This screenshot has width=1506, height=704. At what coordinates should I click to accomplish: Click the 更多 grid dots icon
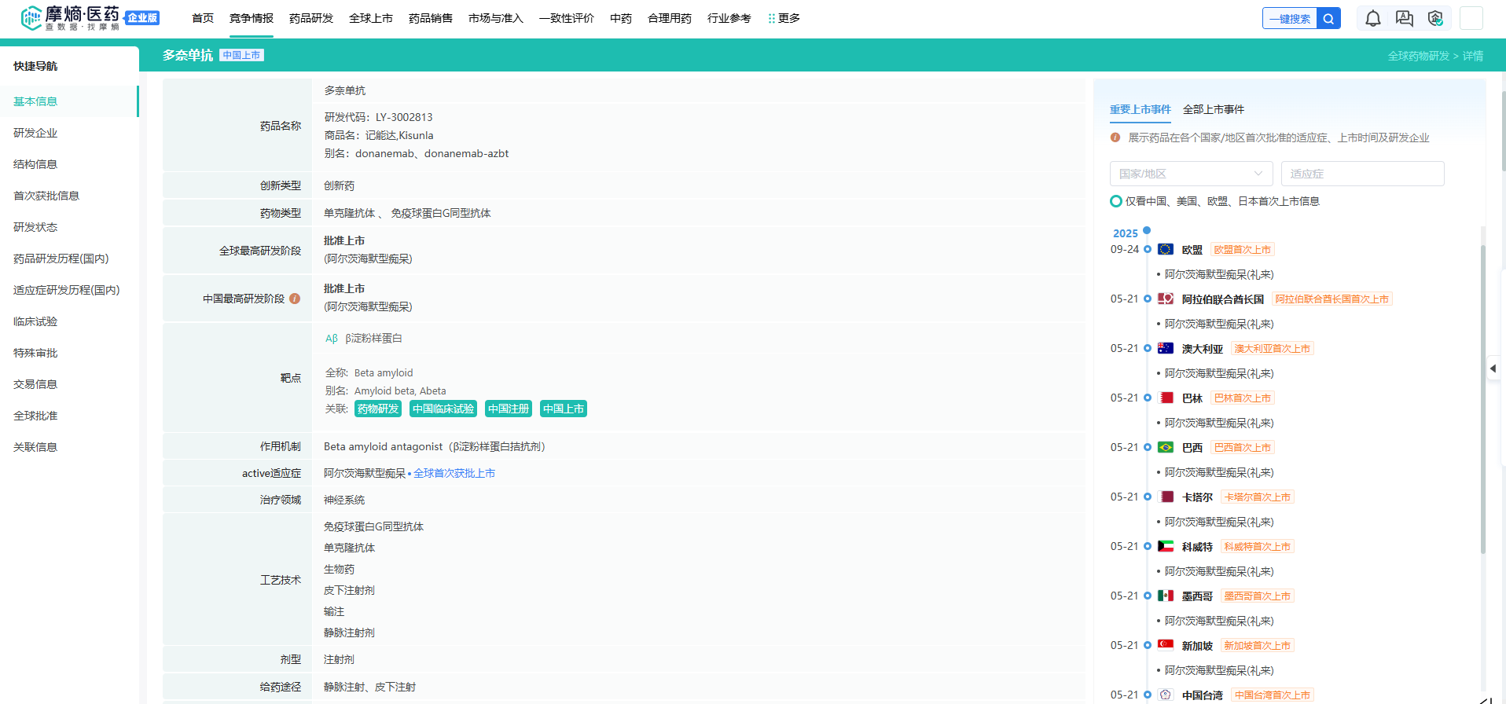pos(772,18)
